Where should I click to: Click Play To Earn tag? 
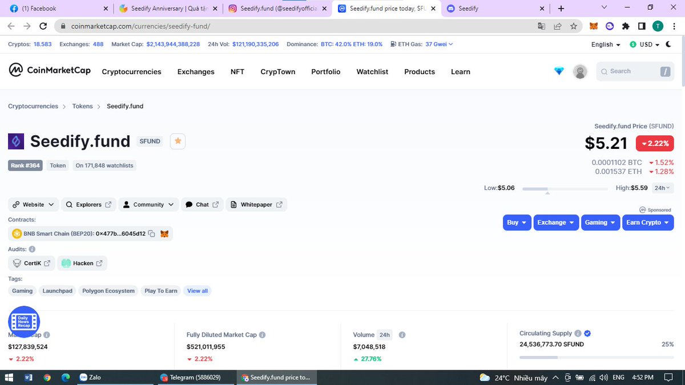[x=161, y=291]
